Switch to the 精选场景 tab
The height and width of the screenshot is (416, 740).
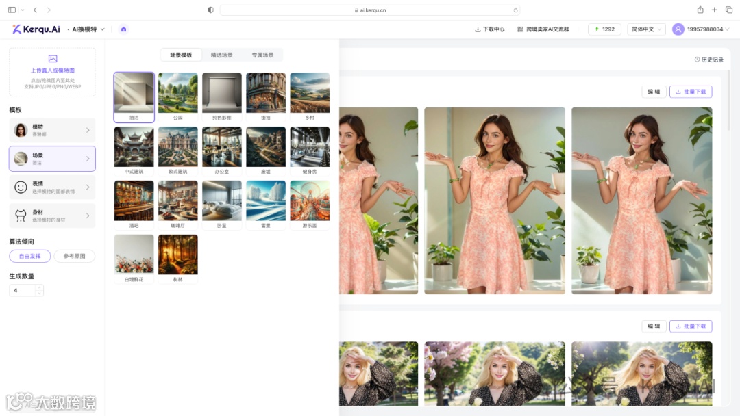[222, 55]
